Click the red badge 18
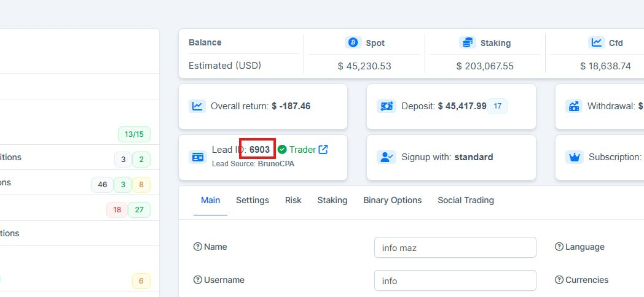 (x=117, y=210)
